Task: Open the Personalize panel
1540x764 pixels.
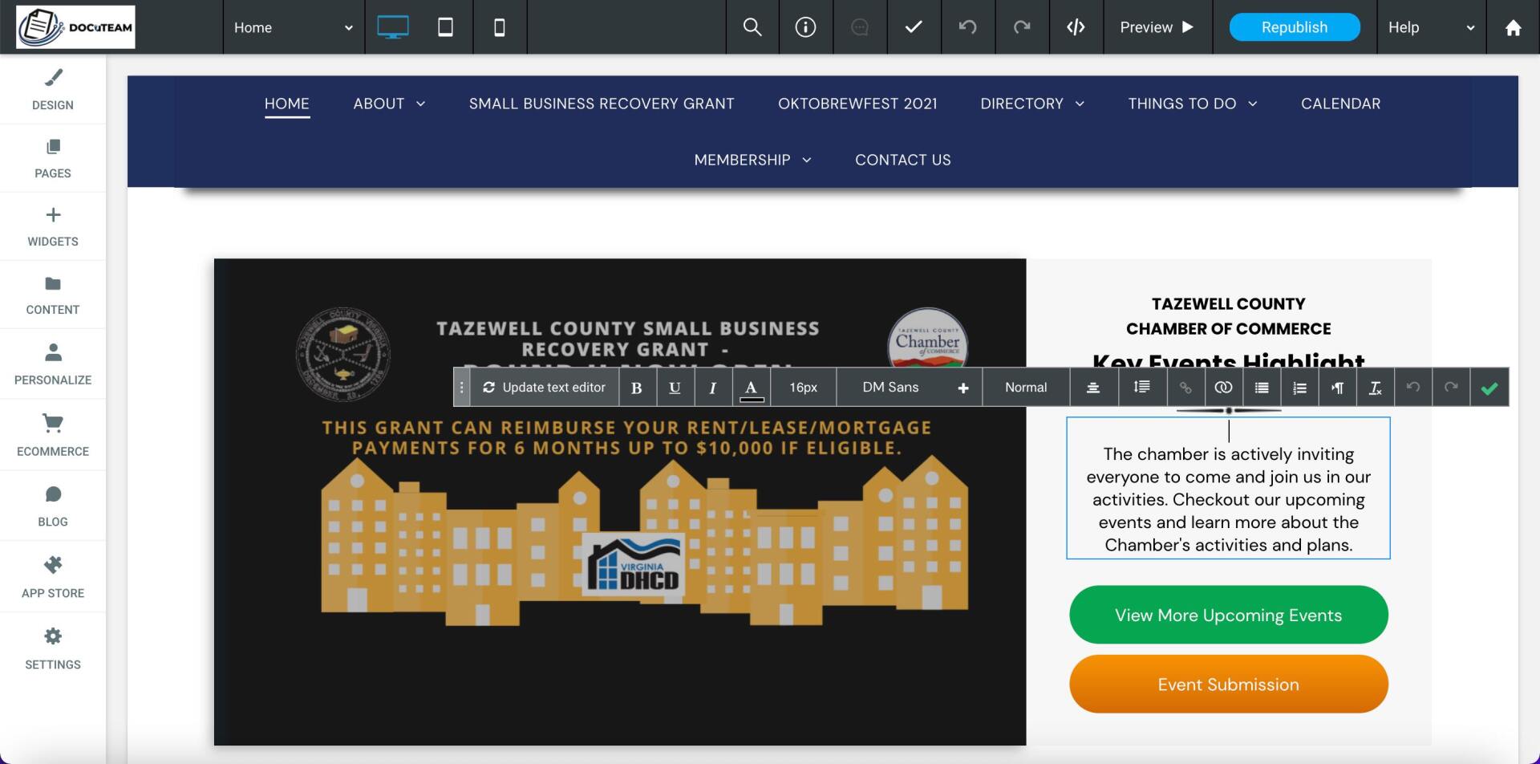Action: [x=53, y=364]
